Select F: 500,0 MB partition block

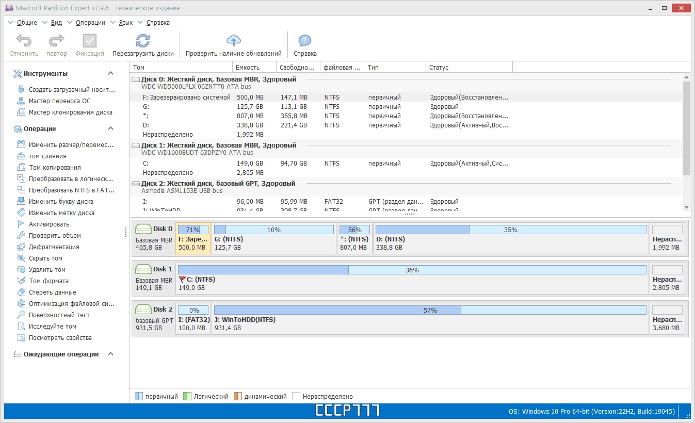pyautogui.click(x=193, y=238)
